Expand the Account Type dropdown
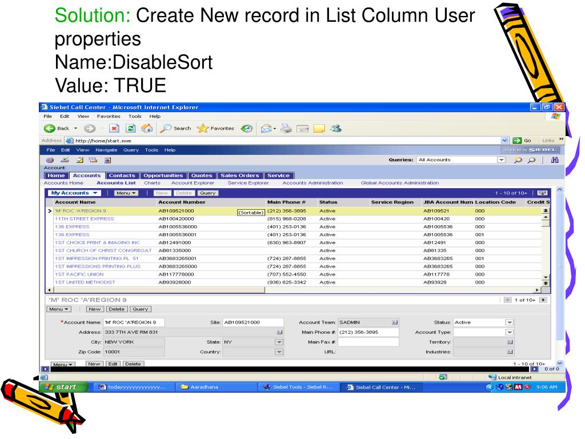This screenshot has height=439, width=585. [510, 332]
